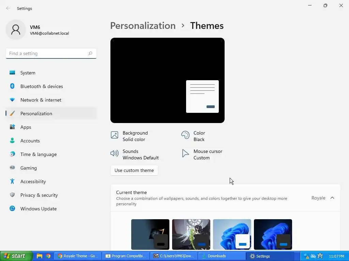
Task: Click the Apps icon in sidebar
Action: (x=12, y=127)
